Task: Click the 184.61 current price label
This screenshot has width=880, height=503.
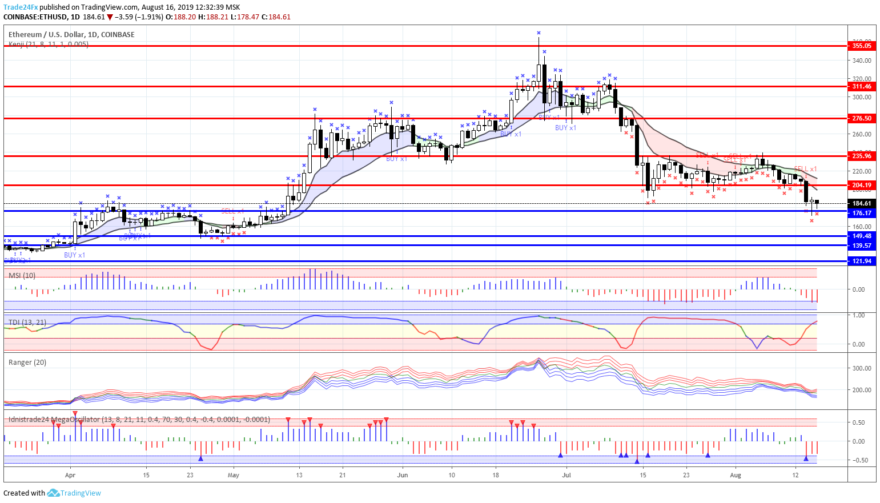Action: (x=862, y=203)
